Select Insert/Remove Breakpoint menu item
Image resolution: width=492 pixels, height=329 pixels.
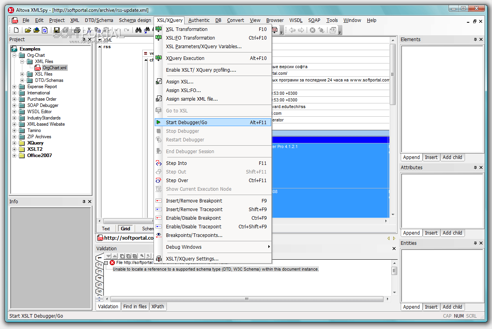(x=213, y=201)
